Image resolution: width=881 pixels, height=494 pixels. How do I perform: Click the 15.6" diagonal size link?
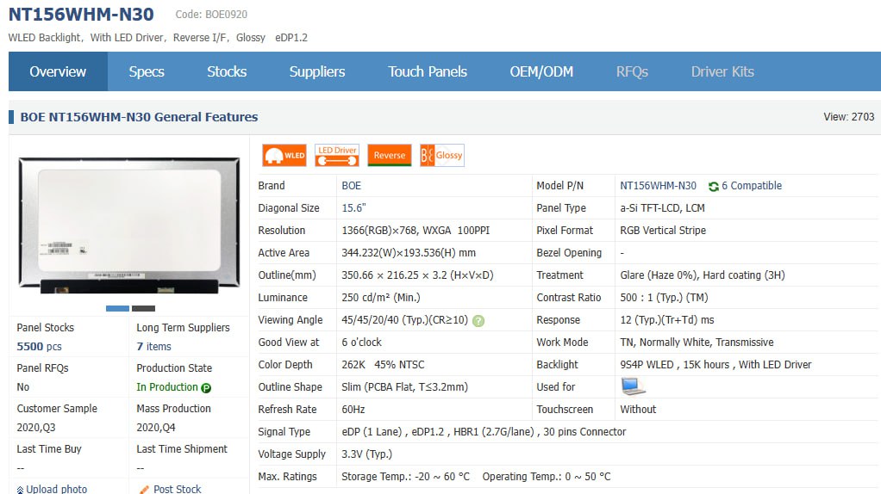coord(354,208)
